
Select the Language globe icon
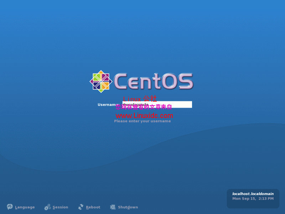click(10, 207)
